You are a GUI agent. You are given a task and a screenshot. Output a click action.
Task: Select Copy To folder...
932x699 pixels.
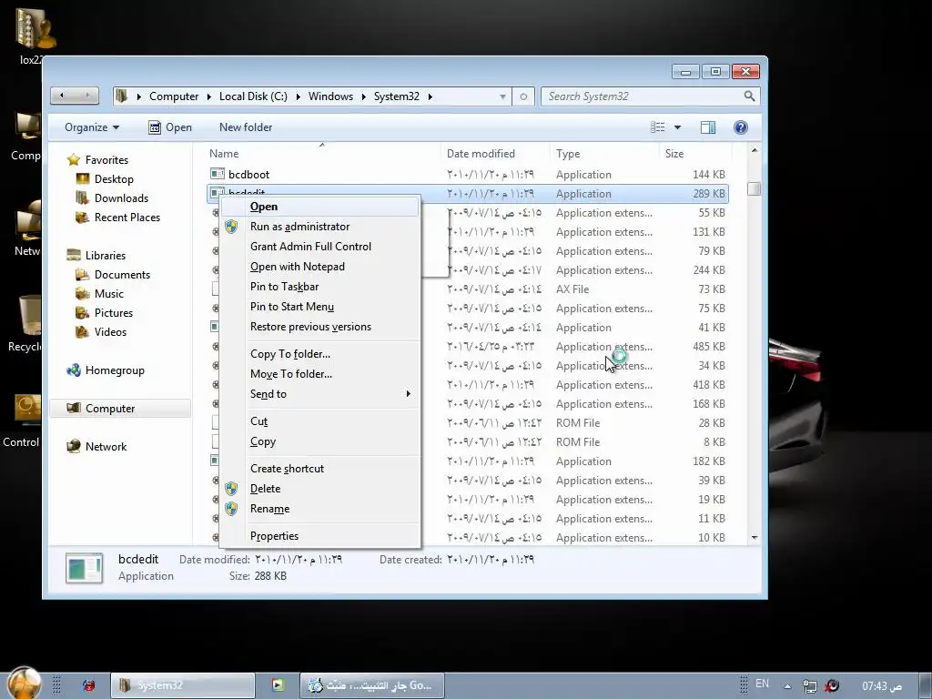pyautogui.click(x=320, y=354)
